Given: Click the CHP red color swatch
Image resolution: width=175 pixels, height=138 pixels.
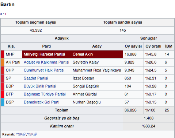Looking at the screenshot, I should click(x=3, y=70).
